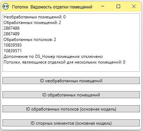
Task: Click "Дополнение по DS_Номер помещения: отключено" line
Action: point(53,56)
